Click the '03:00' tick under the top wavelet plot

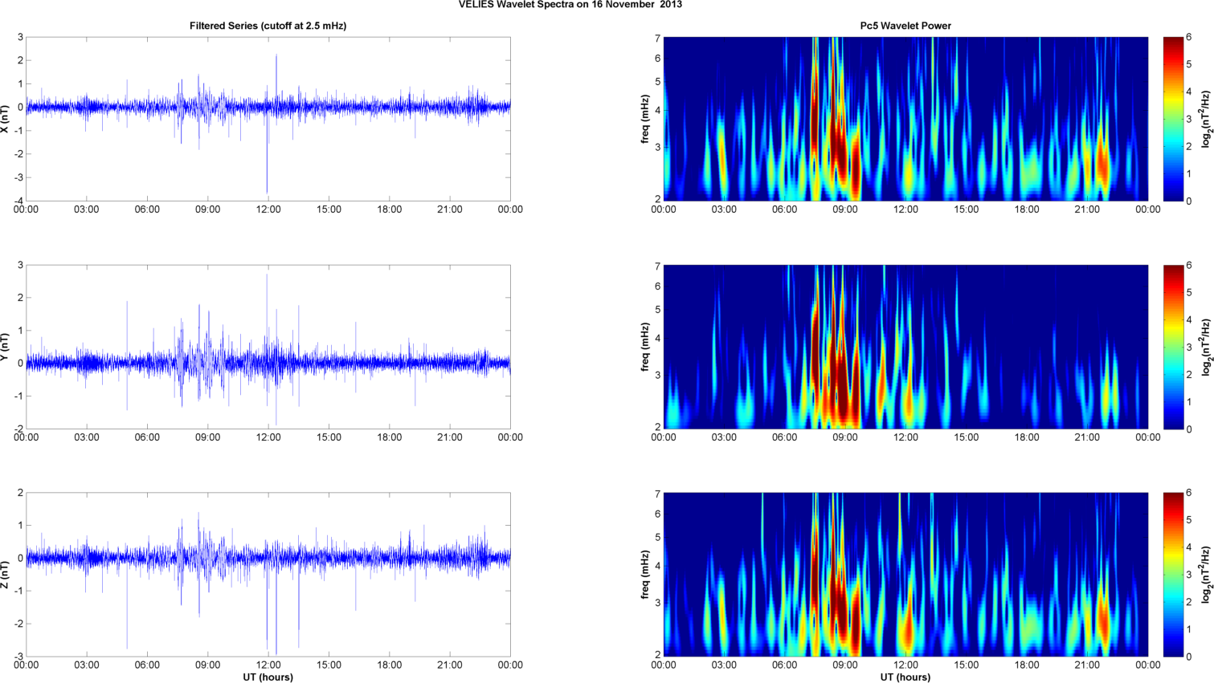[724, 209]
